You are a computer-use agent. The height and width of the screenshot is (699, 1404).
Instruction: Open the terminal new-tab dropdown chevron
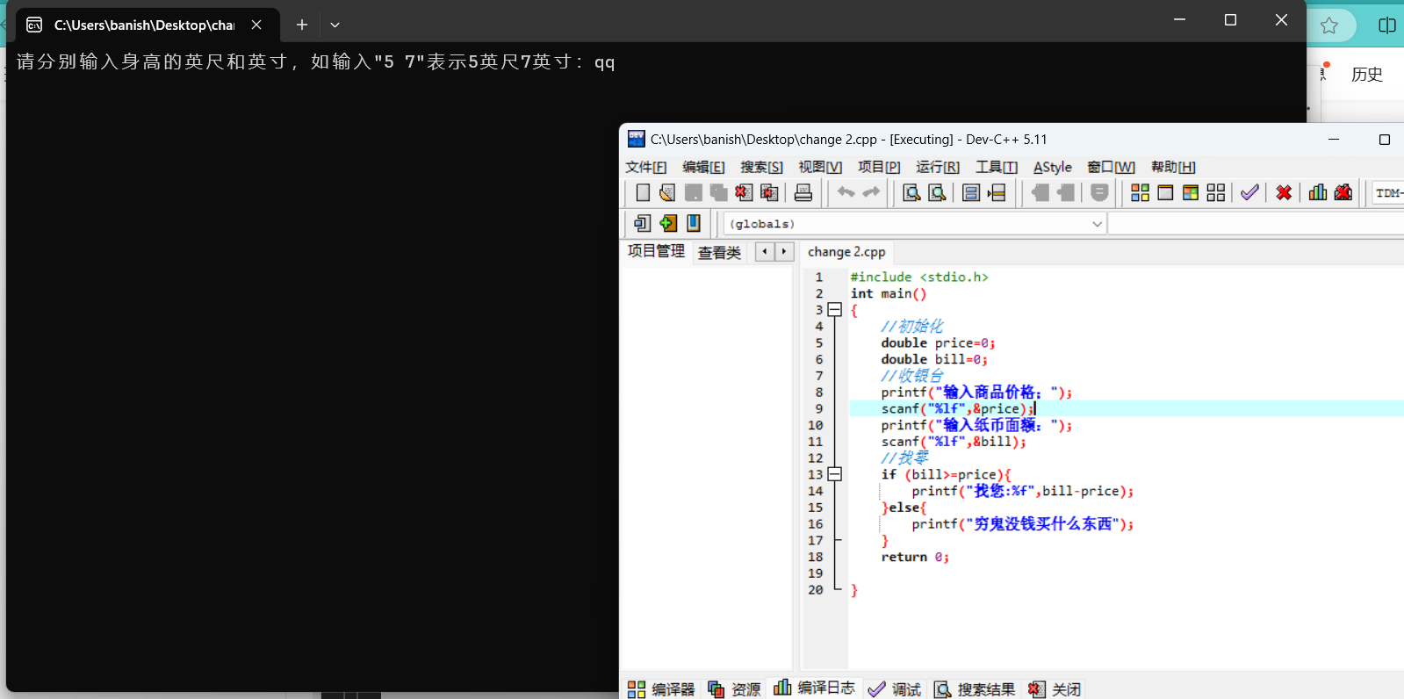pyautogui.click(x=335, y=25)
